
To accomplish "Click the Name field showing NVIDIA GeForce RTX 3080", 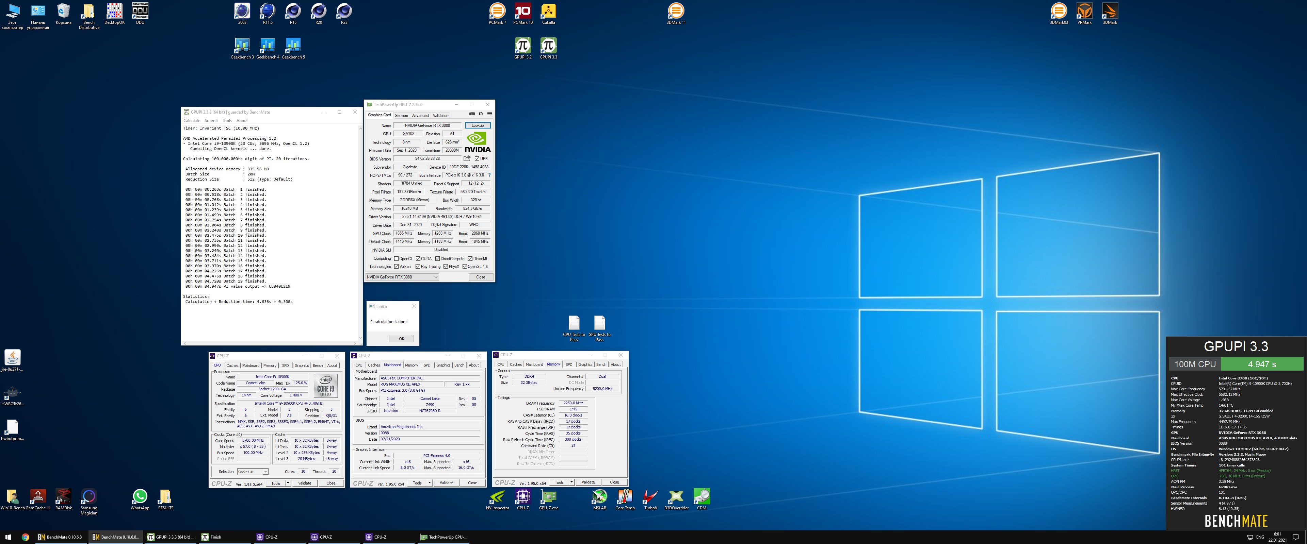I will (x=427, y=125).
